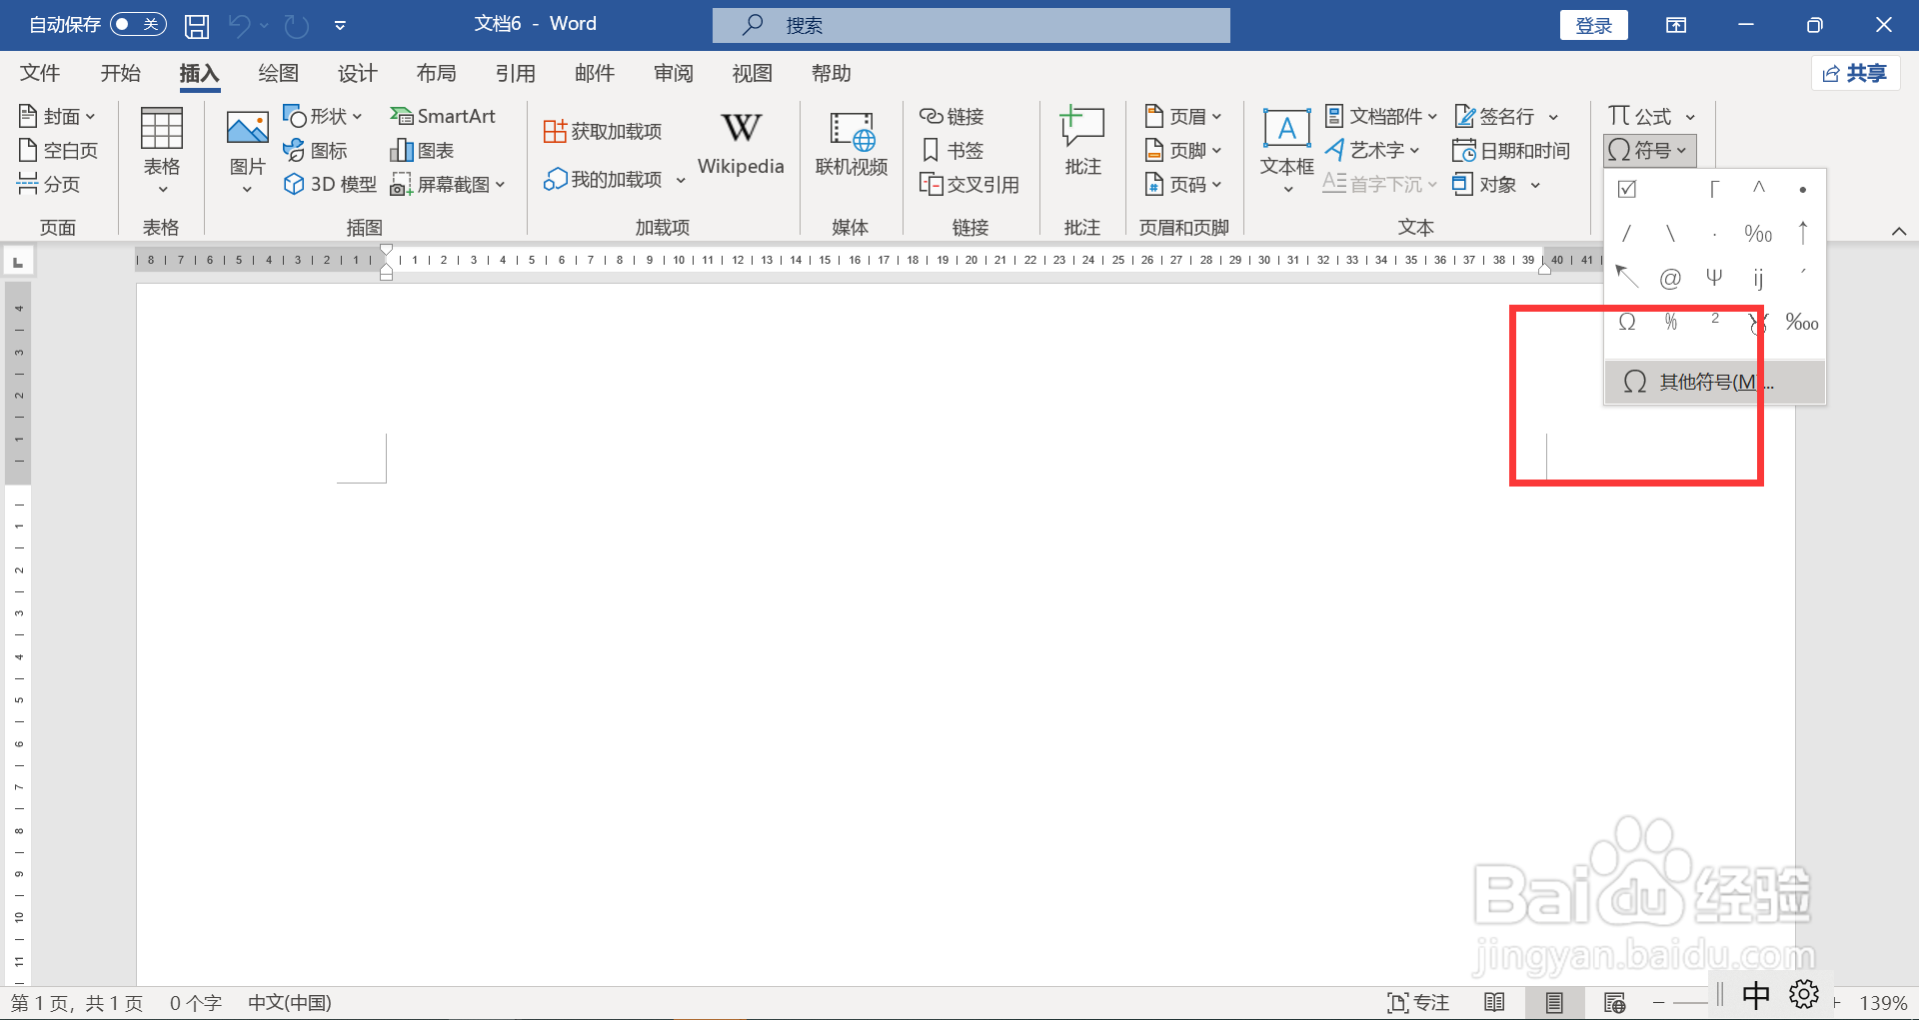Click the Undo arrow icon
The image size is (1919, 1020).
tap(239, 25)
